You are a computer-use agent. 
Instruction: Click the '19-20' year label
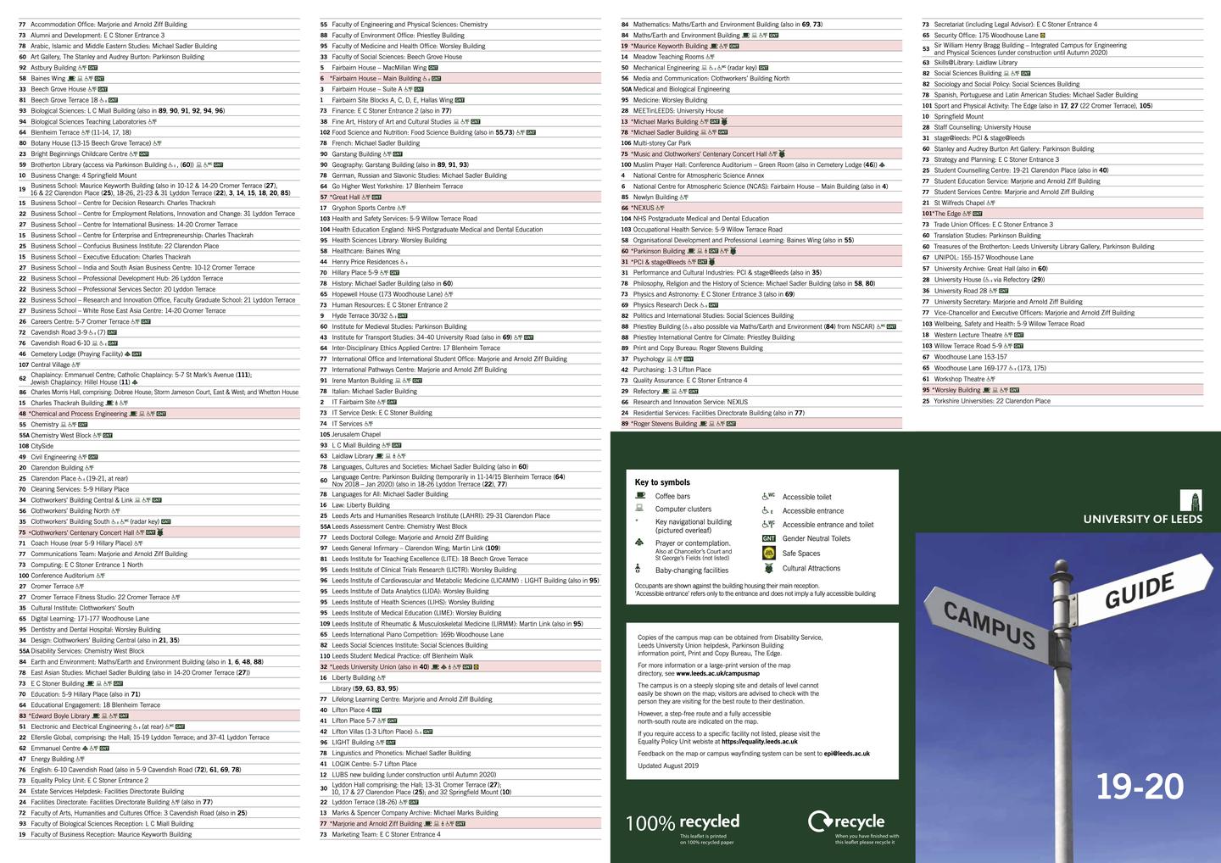coord(1140,787)
